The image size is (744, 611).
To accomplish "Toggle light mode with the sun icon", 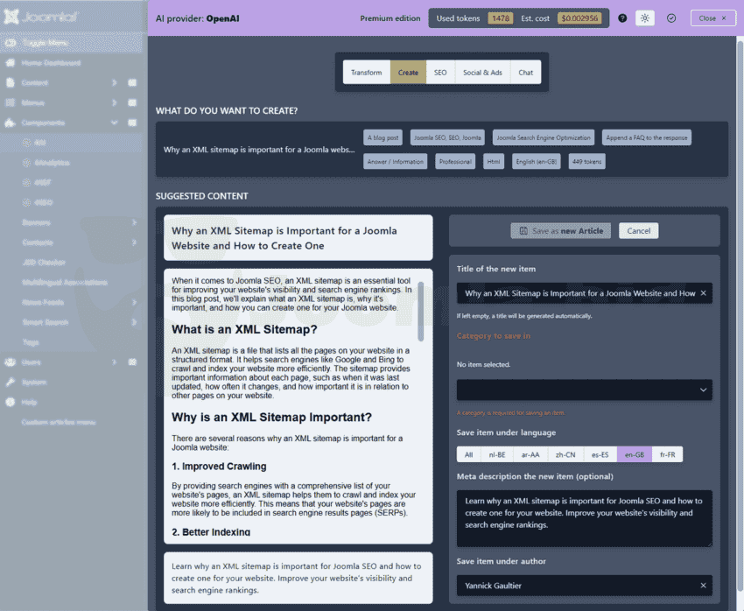I will point(645,18).
